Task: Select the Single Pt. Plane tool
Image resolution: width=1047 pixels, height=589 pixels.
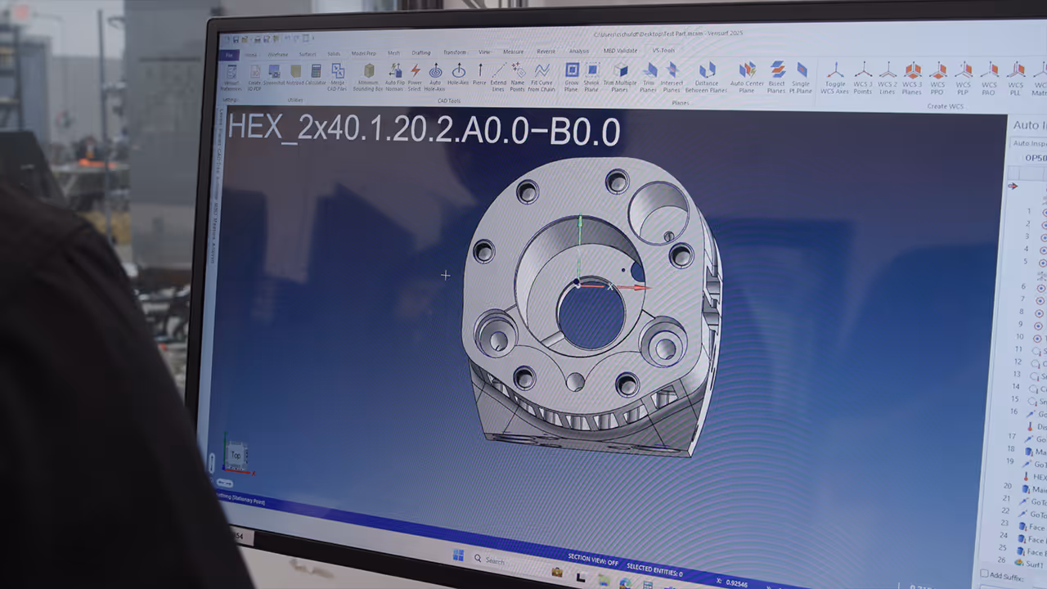Action: 802,76
